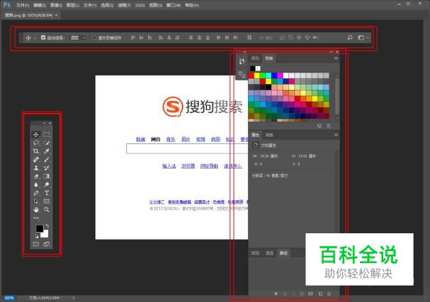Select the Hand tool
The width and height of the screenshot is (430, 302).
[36, 209]
